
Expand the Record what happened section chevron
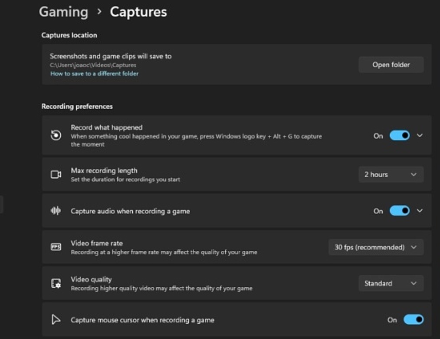pyautogui.click(x=420, y=136)
